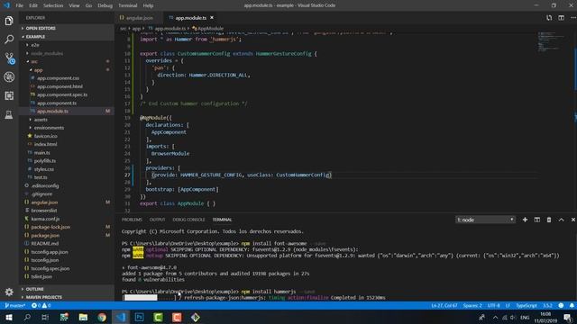This screenshot has width=577, height=324.
Task: Open the Source Control view
Action: pyautogui.click(x=9, y=58)
